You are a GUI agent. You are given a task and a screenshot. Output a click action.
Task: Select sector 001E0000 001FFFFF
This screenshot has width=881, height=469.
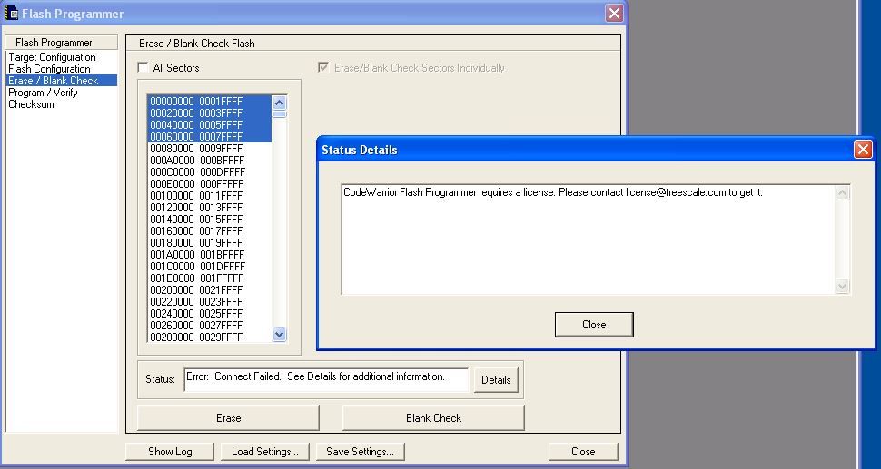click(x=210, y=278)
